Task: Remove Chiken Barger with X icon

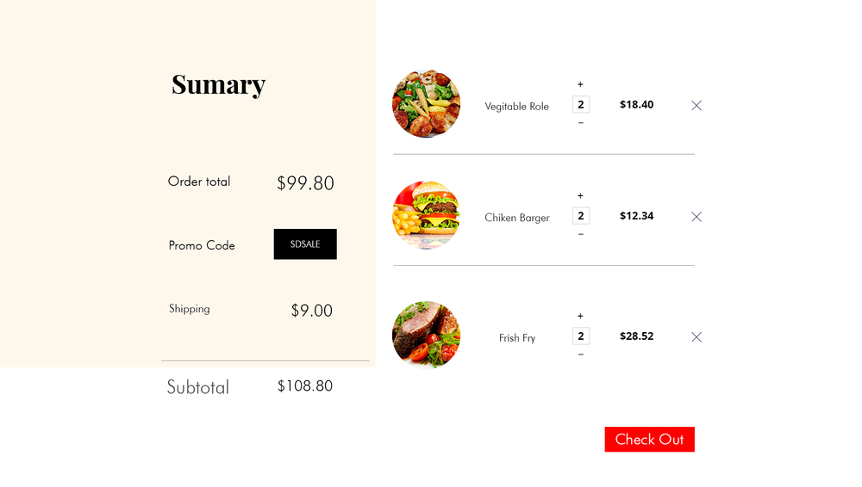Action: click(x=696, y=217)
